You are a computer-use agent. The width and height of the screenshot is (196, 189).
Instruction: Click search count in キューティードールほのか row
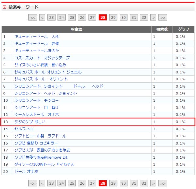[x=154, y=51]
